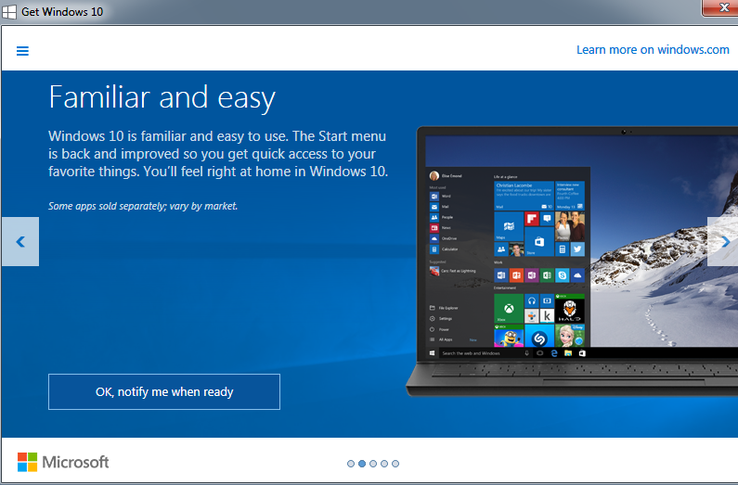Click the Twitter bird tile in Start menu
The height and width of the screenshot is (485, 738).
tap(576, 249)
